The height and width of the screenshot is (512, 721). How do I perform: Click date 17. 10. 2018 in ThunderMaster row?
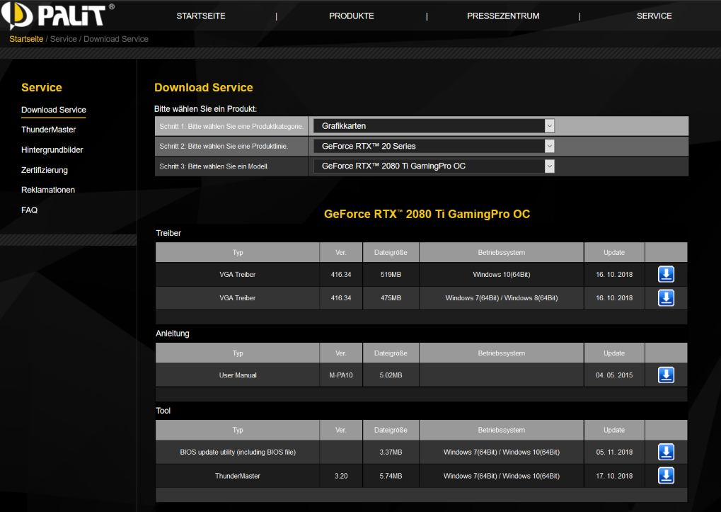[614, 476]
